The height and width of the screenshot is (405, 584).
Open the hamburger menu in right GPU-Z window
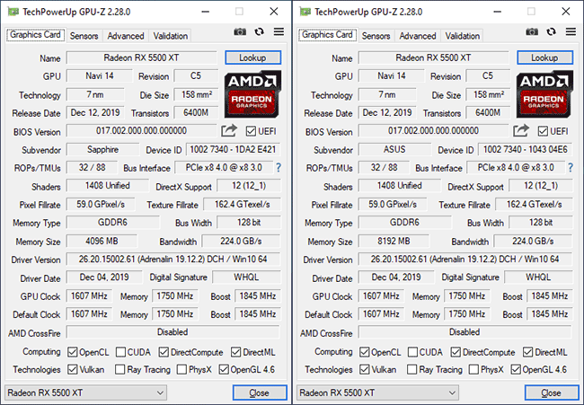coord(571,32)
